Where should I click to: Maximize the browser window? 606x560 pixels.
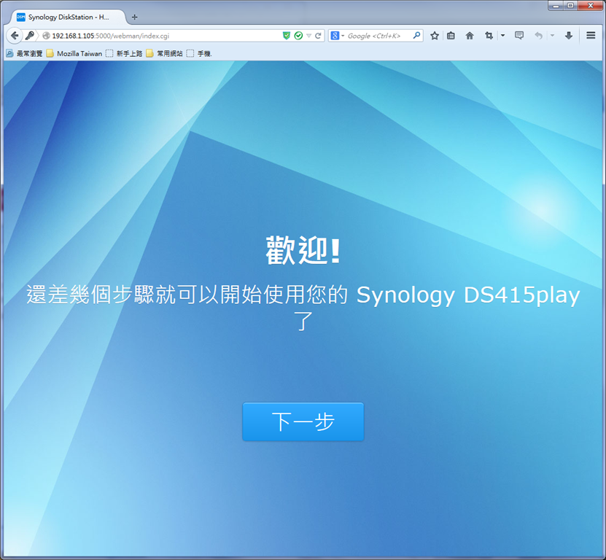coord(571,5)
